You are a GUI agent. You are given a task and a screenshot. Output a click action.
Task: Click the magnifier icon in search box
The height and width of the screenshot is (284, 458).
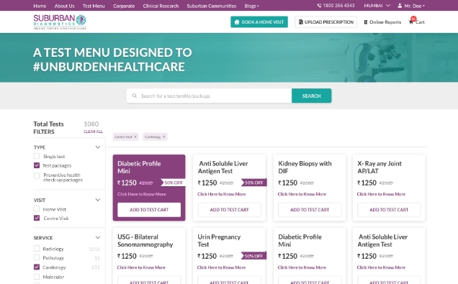(135, 96)
